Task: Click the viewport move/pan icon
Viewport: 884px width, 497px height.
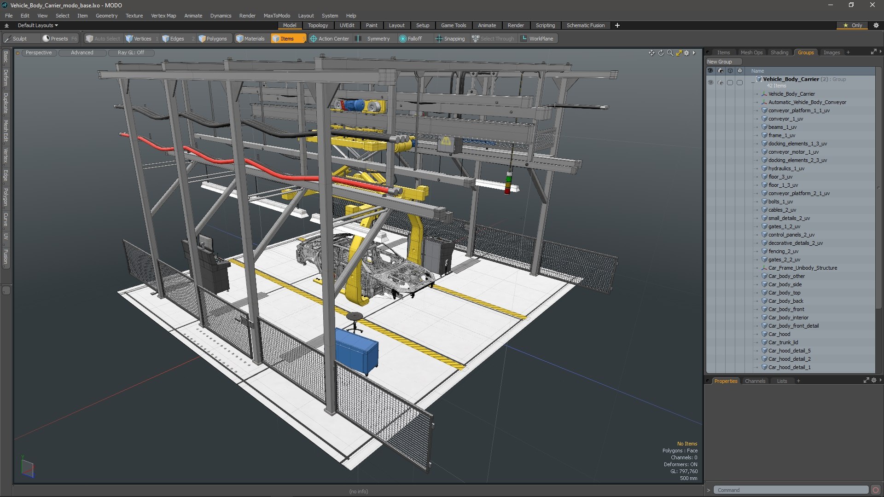Action: [x=651, y=53]
